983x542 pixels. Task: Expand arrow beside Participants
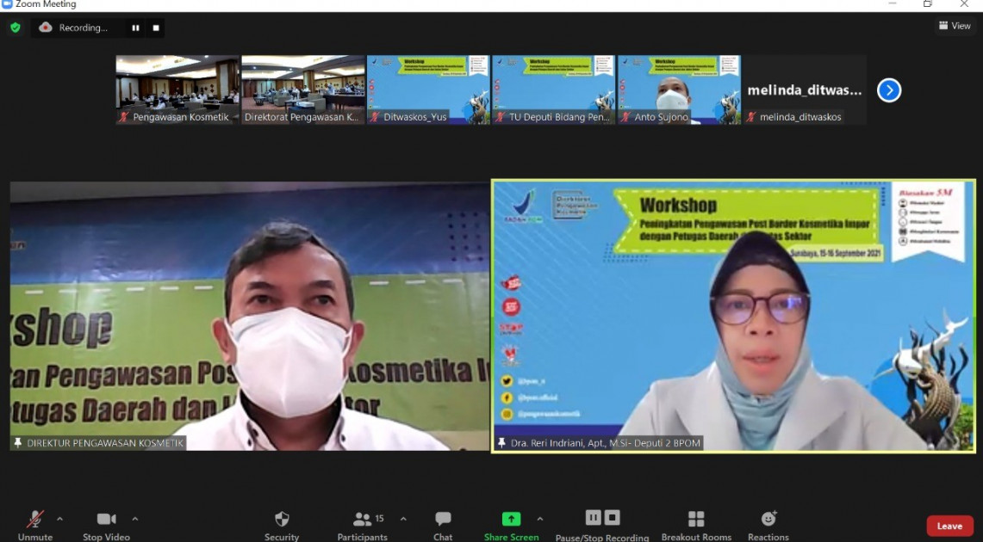(403, 519)
